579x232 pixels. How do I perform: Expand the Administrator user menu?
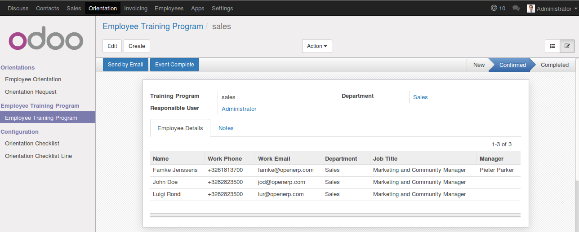556,9
